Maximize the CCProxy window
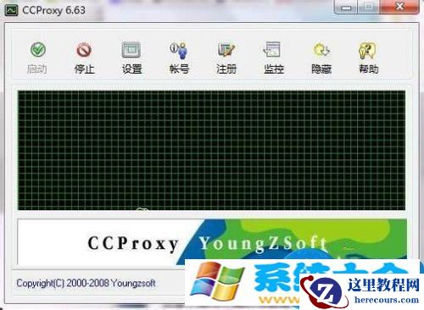This screenshot has height=310, width=424. tap(369, 7)
